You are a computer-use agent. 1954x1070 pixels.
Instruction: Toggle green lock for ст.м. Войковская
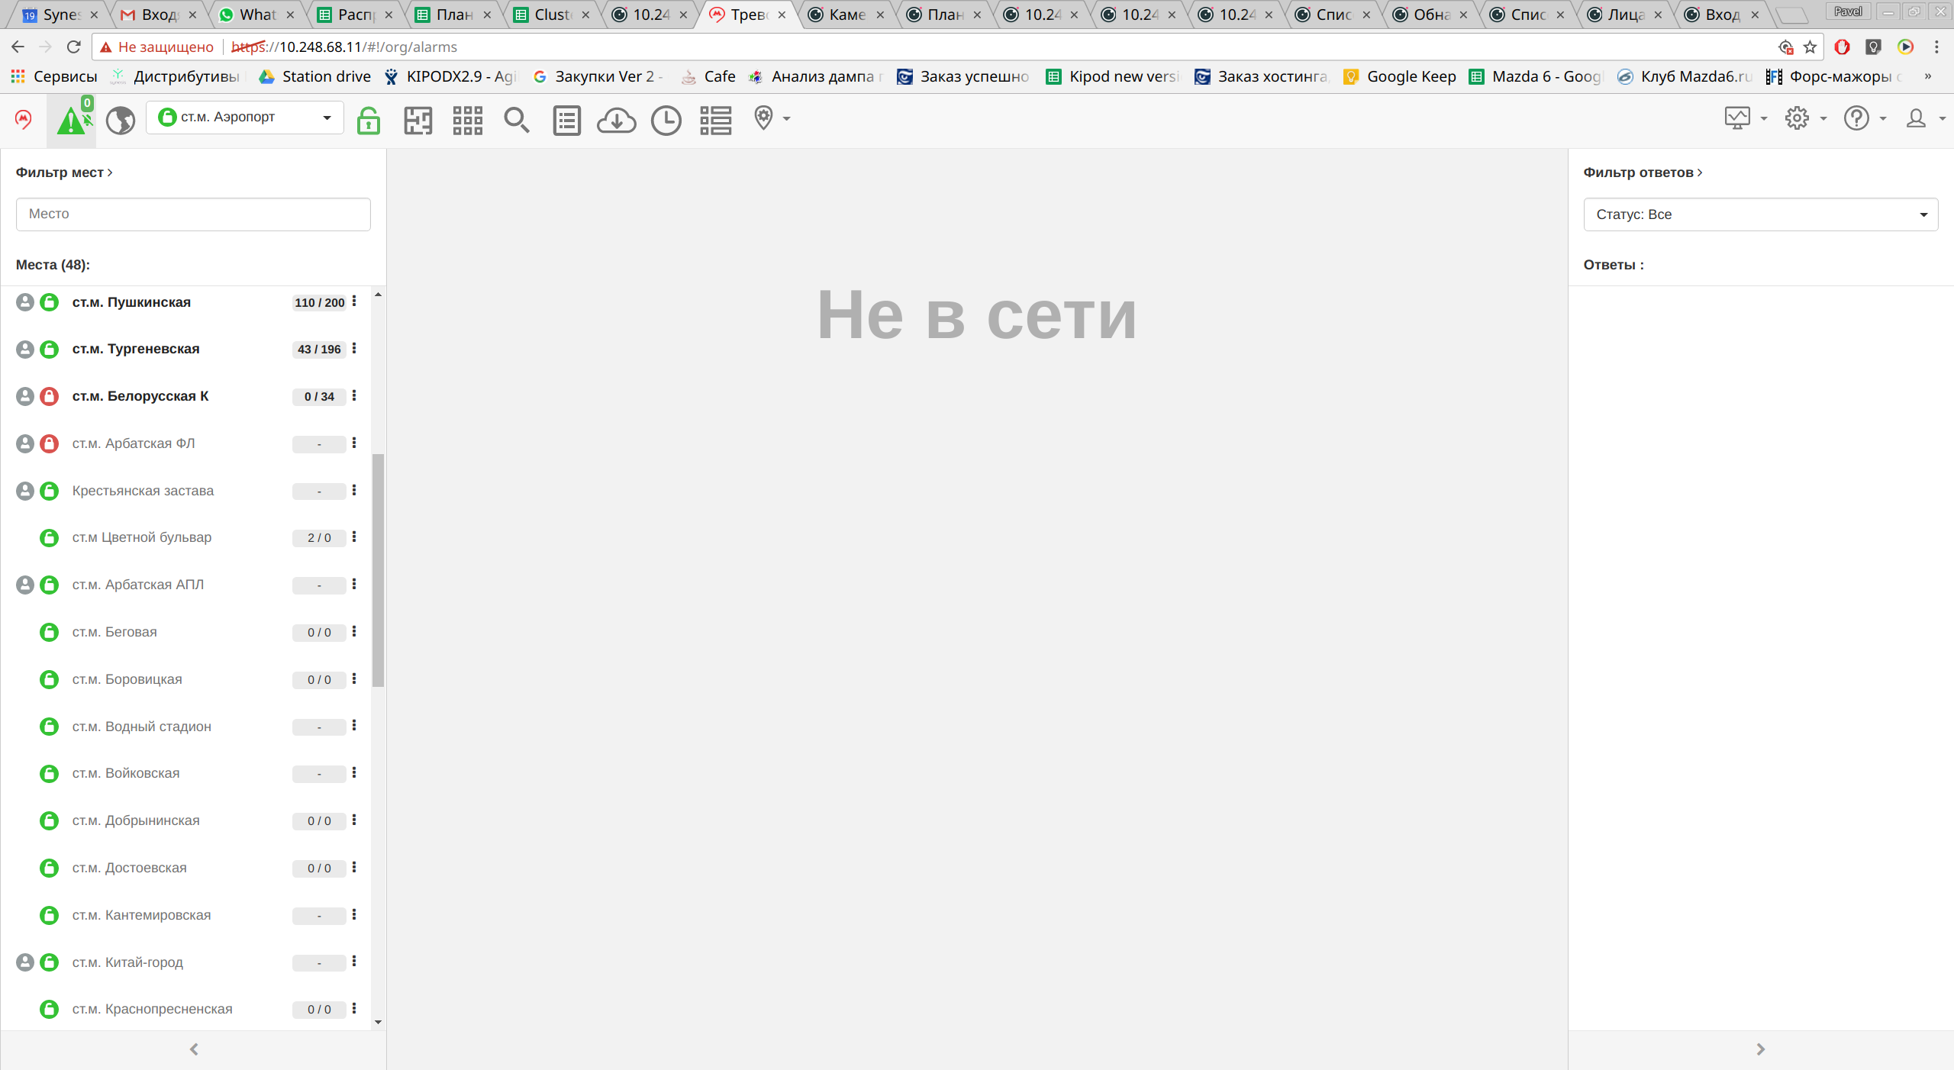pos(49,774)
